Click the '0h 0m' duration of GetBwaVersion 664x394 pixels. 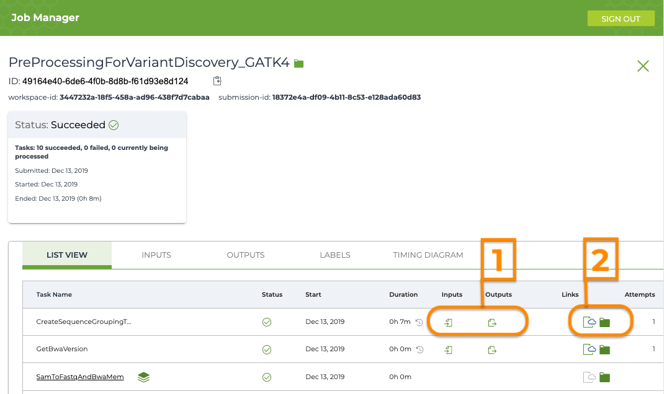click(400, 349)
